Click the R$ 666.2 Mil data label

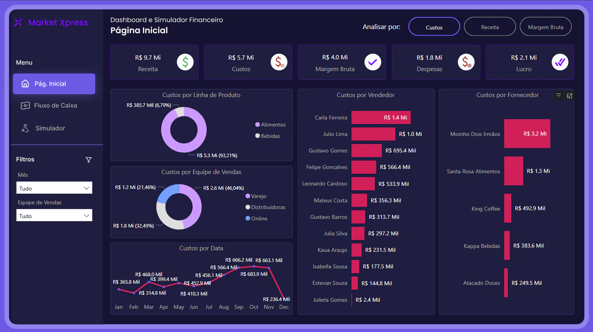tap(239, 260)
